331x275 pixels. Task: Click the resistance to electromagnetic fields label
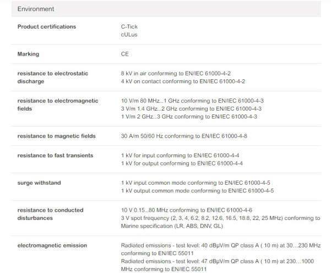tap(57, 105)
